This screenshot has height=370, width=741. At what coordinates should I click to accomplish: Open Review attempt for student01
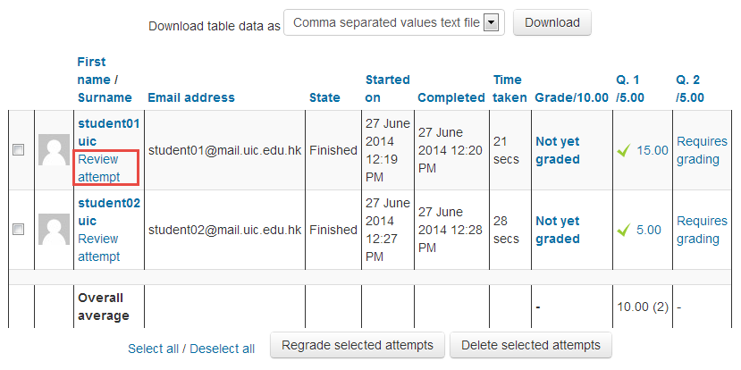pos(98,168)
